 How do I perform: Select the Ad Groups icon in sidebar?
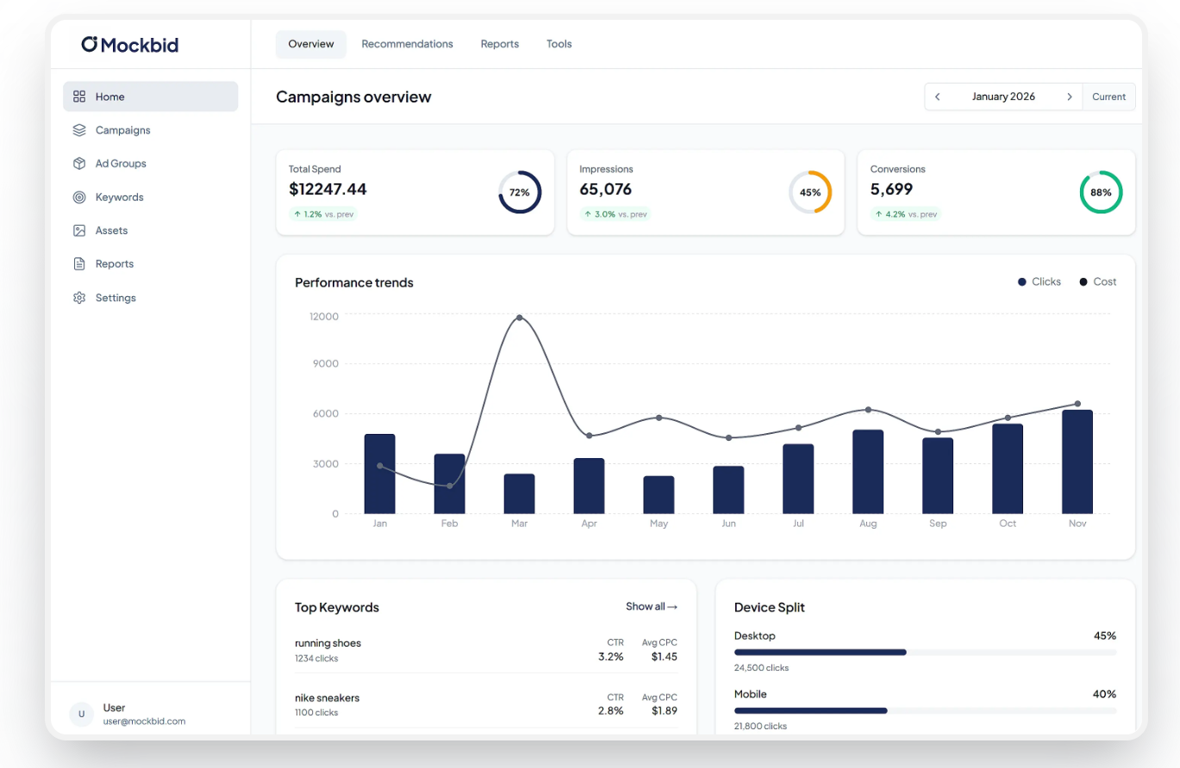[x=78, y=164]
